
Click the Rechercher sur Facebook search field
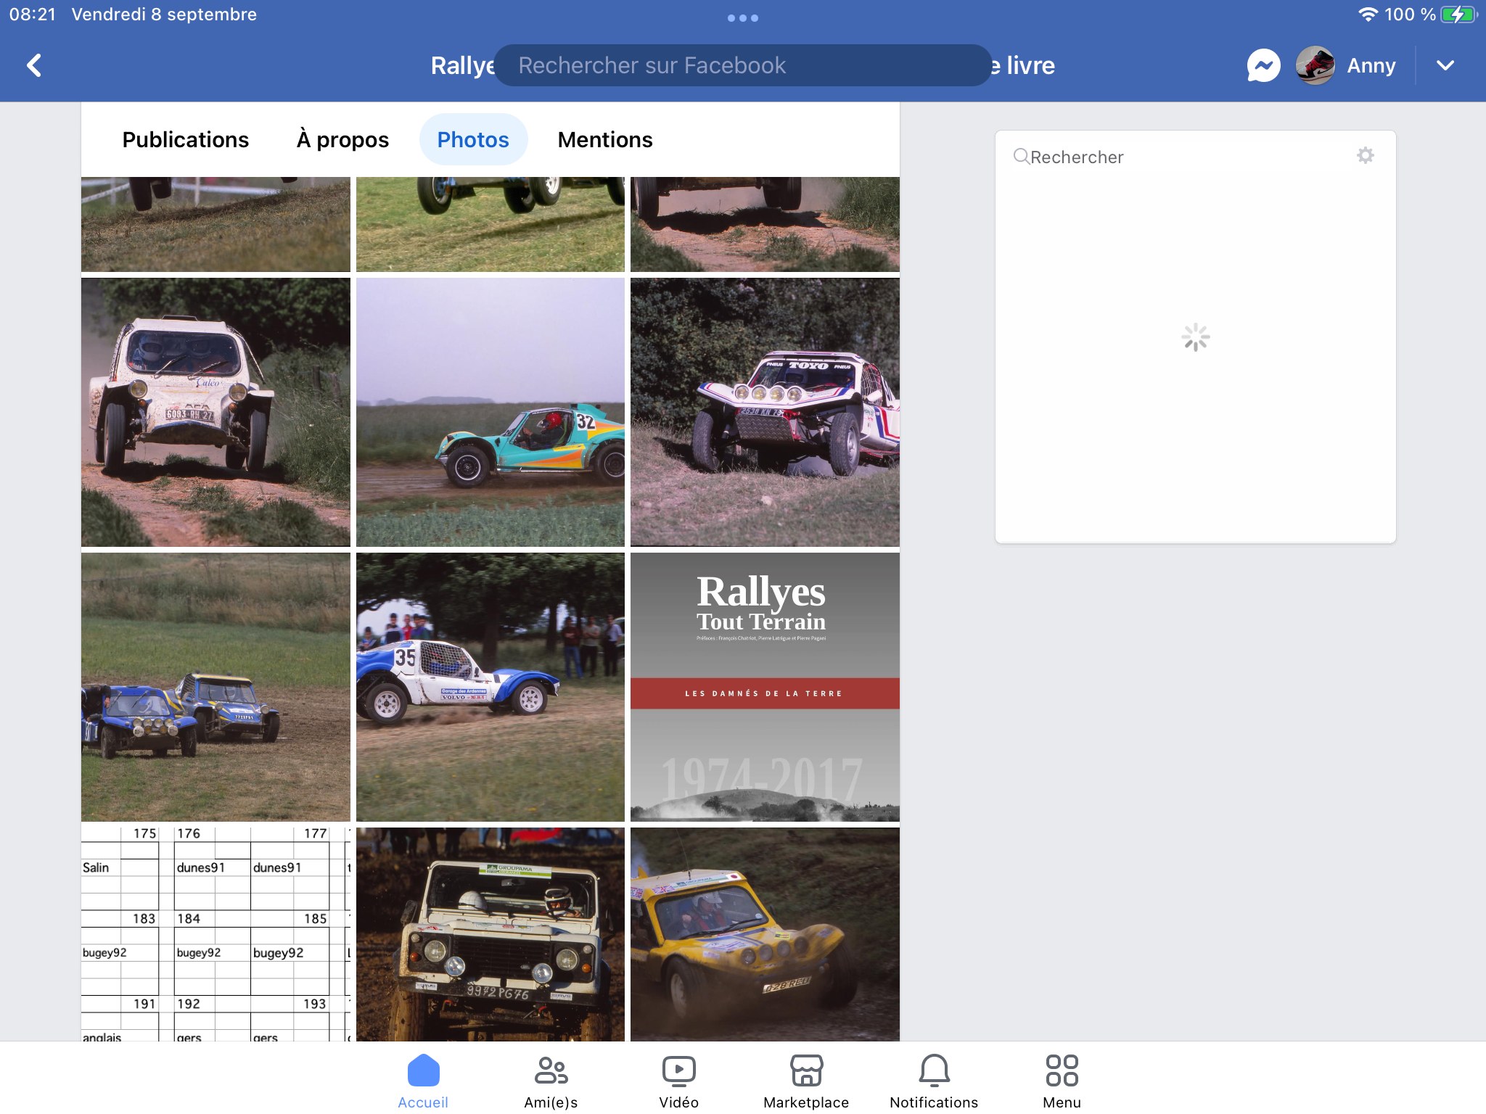point(742,65)
